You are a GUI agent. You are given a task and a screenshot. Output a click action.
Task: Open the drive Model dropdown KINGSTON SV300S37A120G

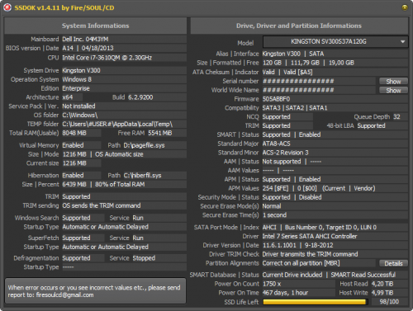[335, 42]
